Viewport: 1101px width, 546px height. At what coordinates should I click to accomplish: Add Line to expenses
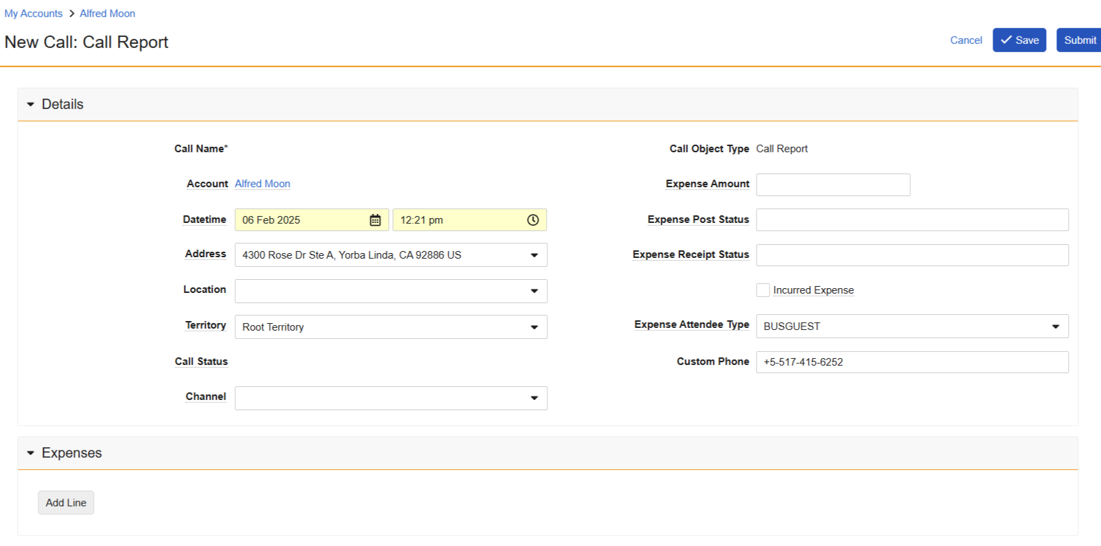click(x=66, y=503)
